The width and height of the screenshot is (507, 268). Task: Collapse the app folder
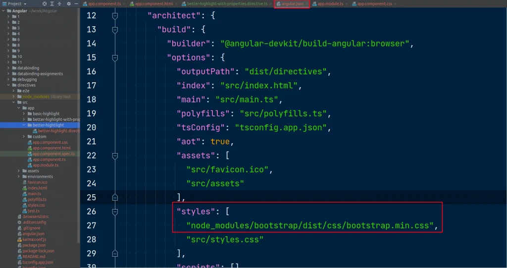[19, 108]
